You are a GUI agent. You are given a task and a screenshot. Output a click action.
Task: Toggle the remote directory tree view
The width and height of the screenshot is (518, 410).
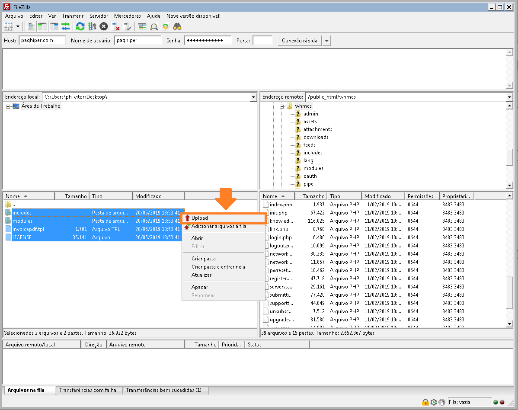coord(54,26)
